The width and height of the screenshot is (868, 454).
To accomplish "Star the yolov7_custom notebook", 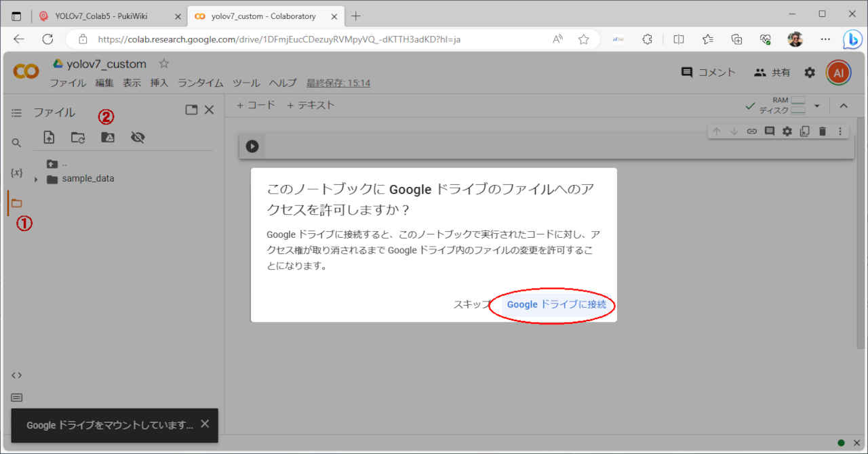I will tap(163, 64).
